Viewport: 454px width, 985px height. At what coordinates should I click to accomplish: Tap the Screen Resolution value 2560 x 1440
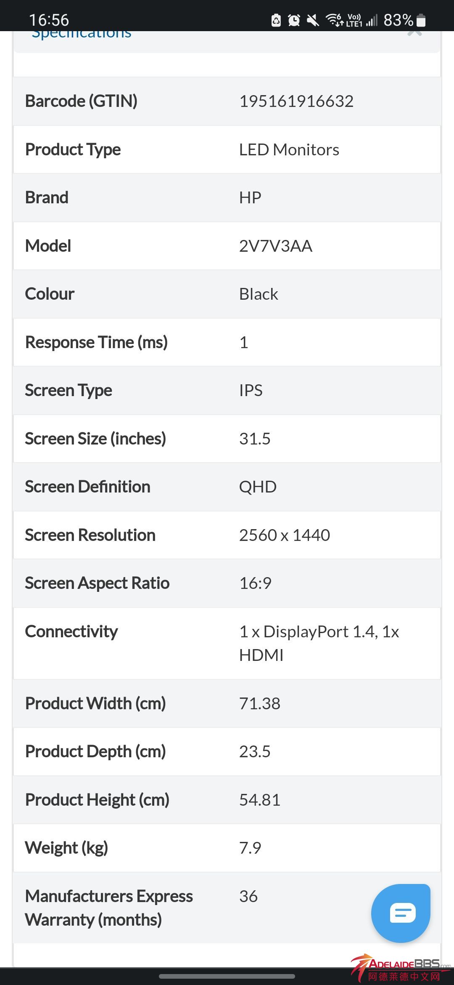click(x=285, y=535)
